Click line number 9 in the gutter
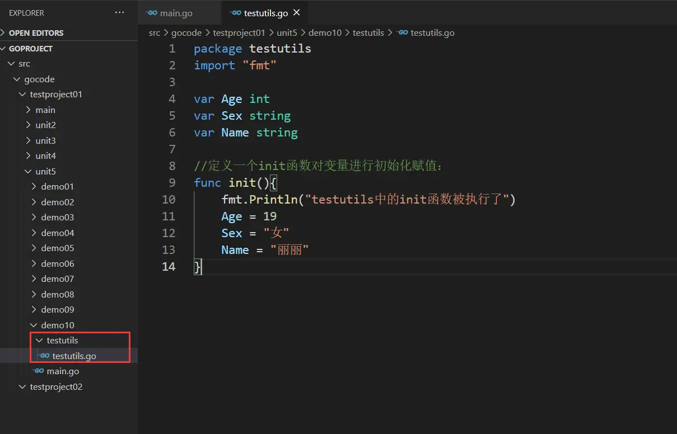The height and width of the screenshot is (434, 677). click(172, 182)
